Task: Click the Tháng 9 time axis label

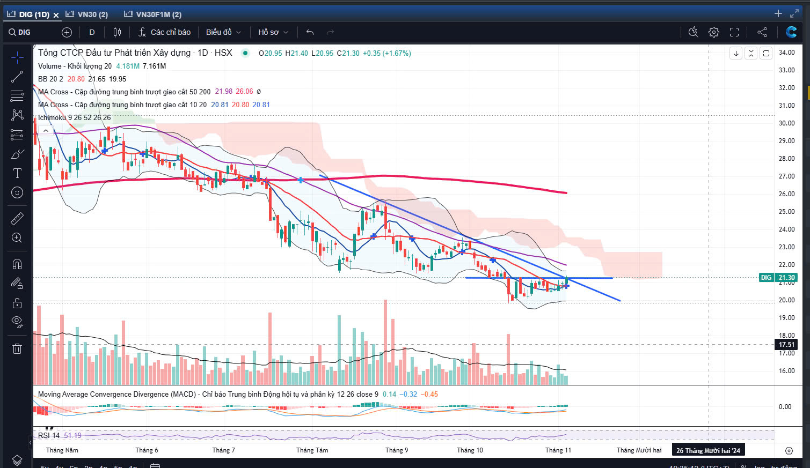Action: point(397,450)
